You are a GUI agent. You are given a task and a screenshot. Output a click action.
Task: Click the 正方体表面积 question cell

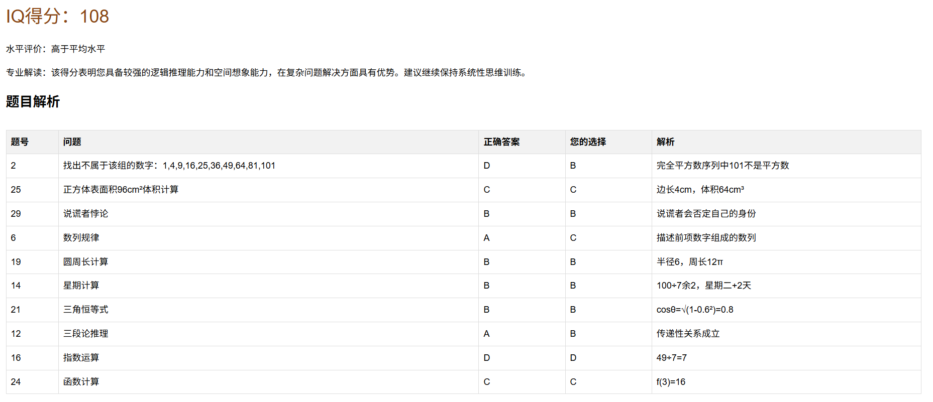[121, 190]
